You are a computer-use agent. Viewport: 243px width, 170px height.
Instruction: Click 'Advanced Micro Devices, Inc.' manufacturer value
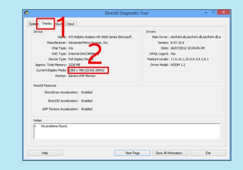(x=88, y=42)
